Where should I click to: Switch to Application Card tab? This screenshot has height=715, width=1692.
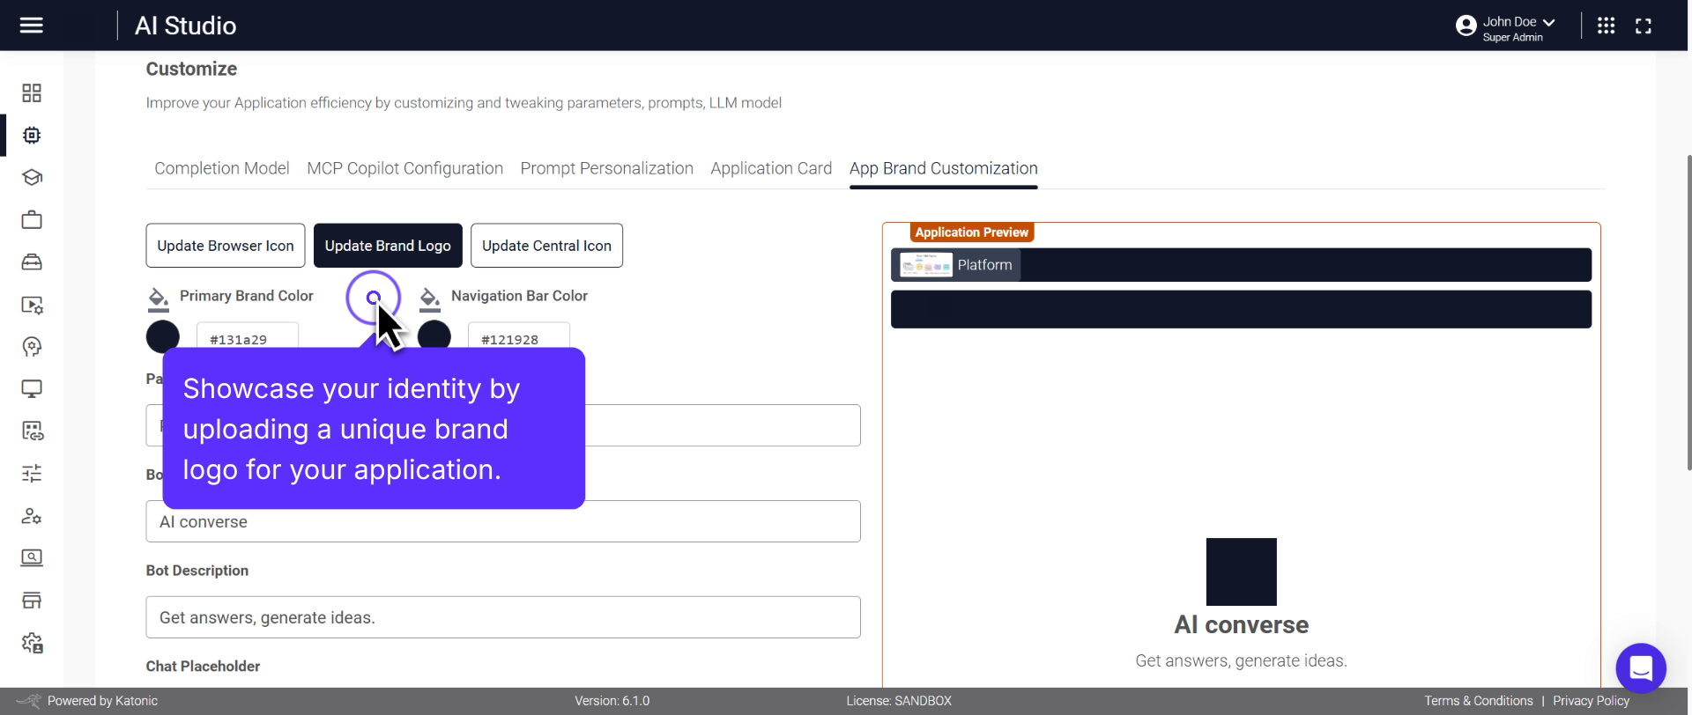click(771, 168)
